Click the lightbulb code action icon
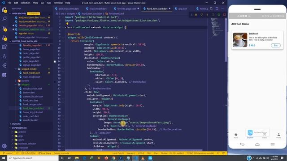The height and width of the screenshot is (161, 287). point(67,24)
